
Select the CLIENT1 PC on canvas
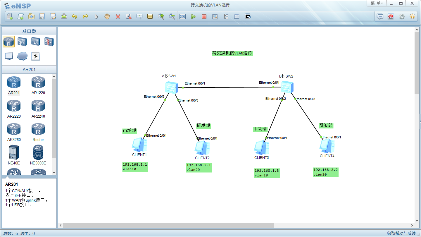point(139,145)
